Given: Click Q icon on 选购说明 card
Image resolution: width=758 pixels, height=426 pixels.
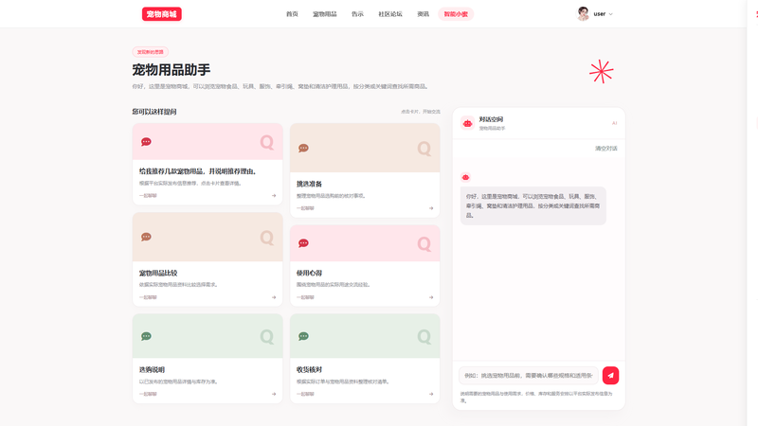Looking at the screenshot, I should click(x=267, y=336).
